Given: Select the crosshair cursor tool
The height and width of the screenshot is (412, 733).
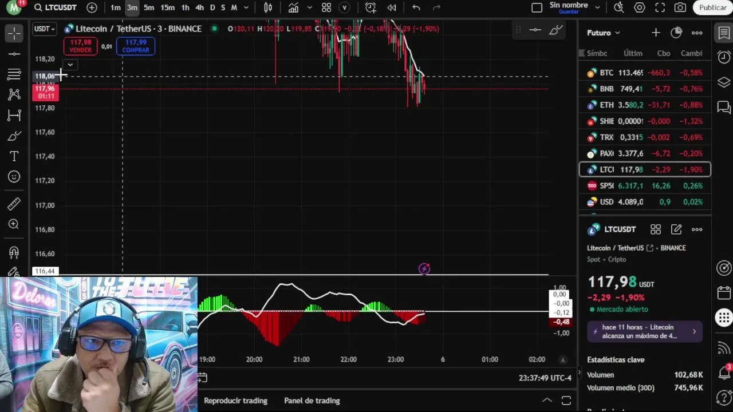Looking at the screenshot, I should [14, 33].
